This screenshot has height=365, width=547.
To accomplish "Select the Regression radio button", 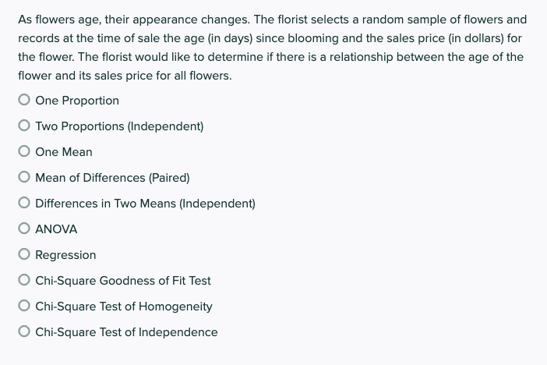I will pyautogui.click(x=24, y=255).
